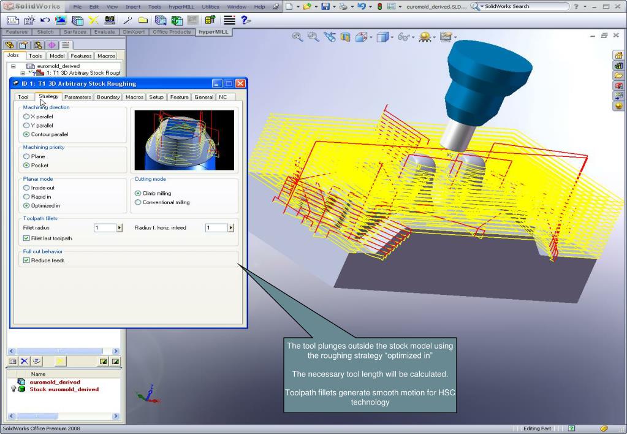Disable the Reduce feedr. checkbox
This screenshot has width=627, height=434.
coord(26,261)
